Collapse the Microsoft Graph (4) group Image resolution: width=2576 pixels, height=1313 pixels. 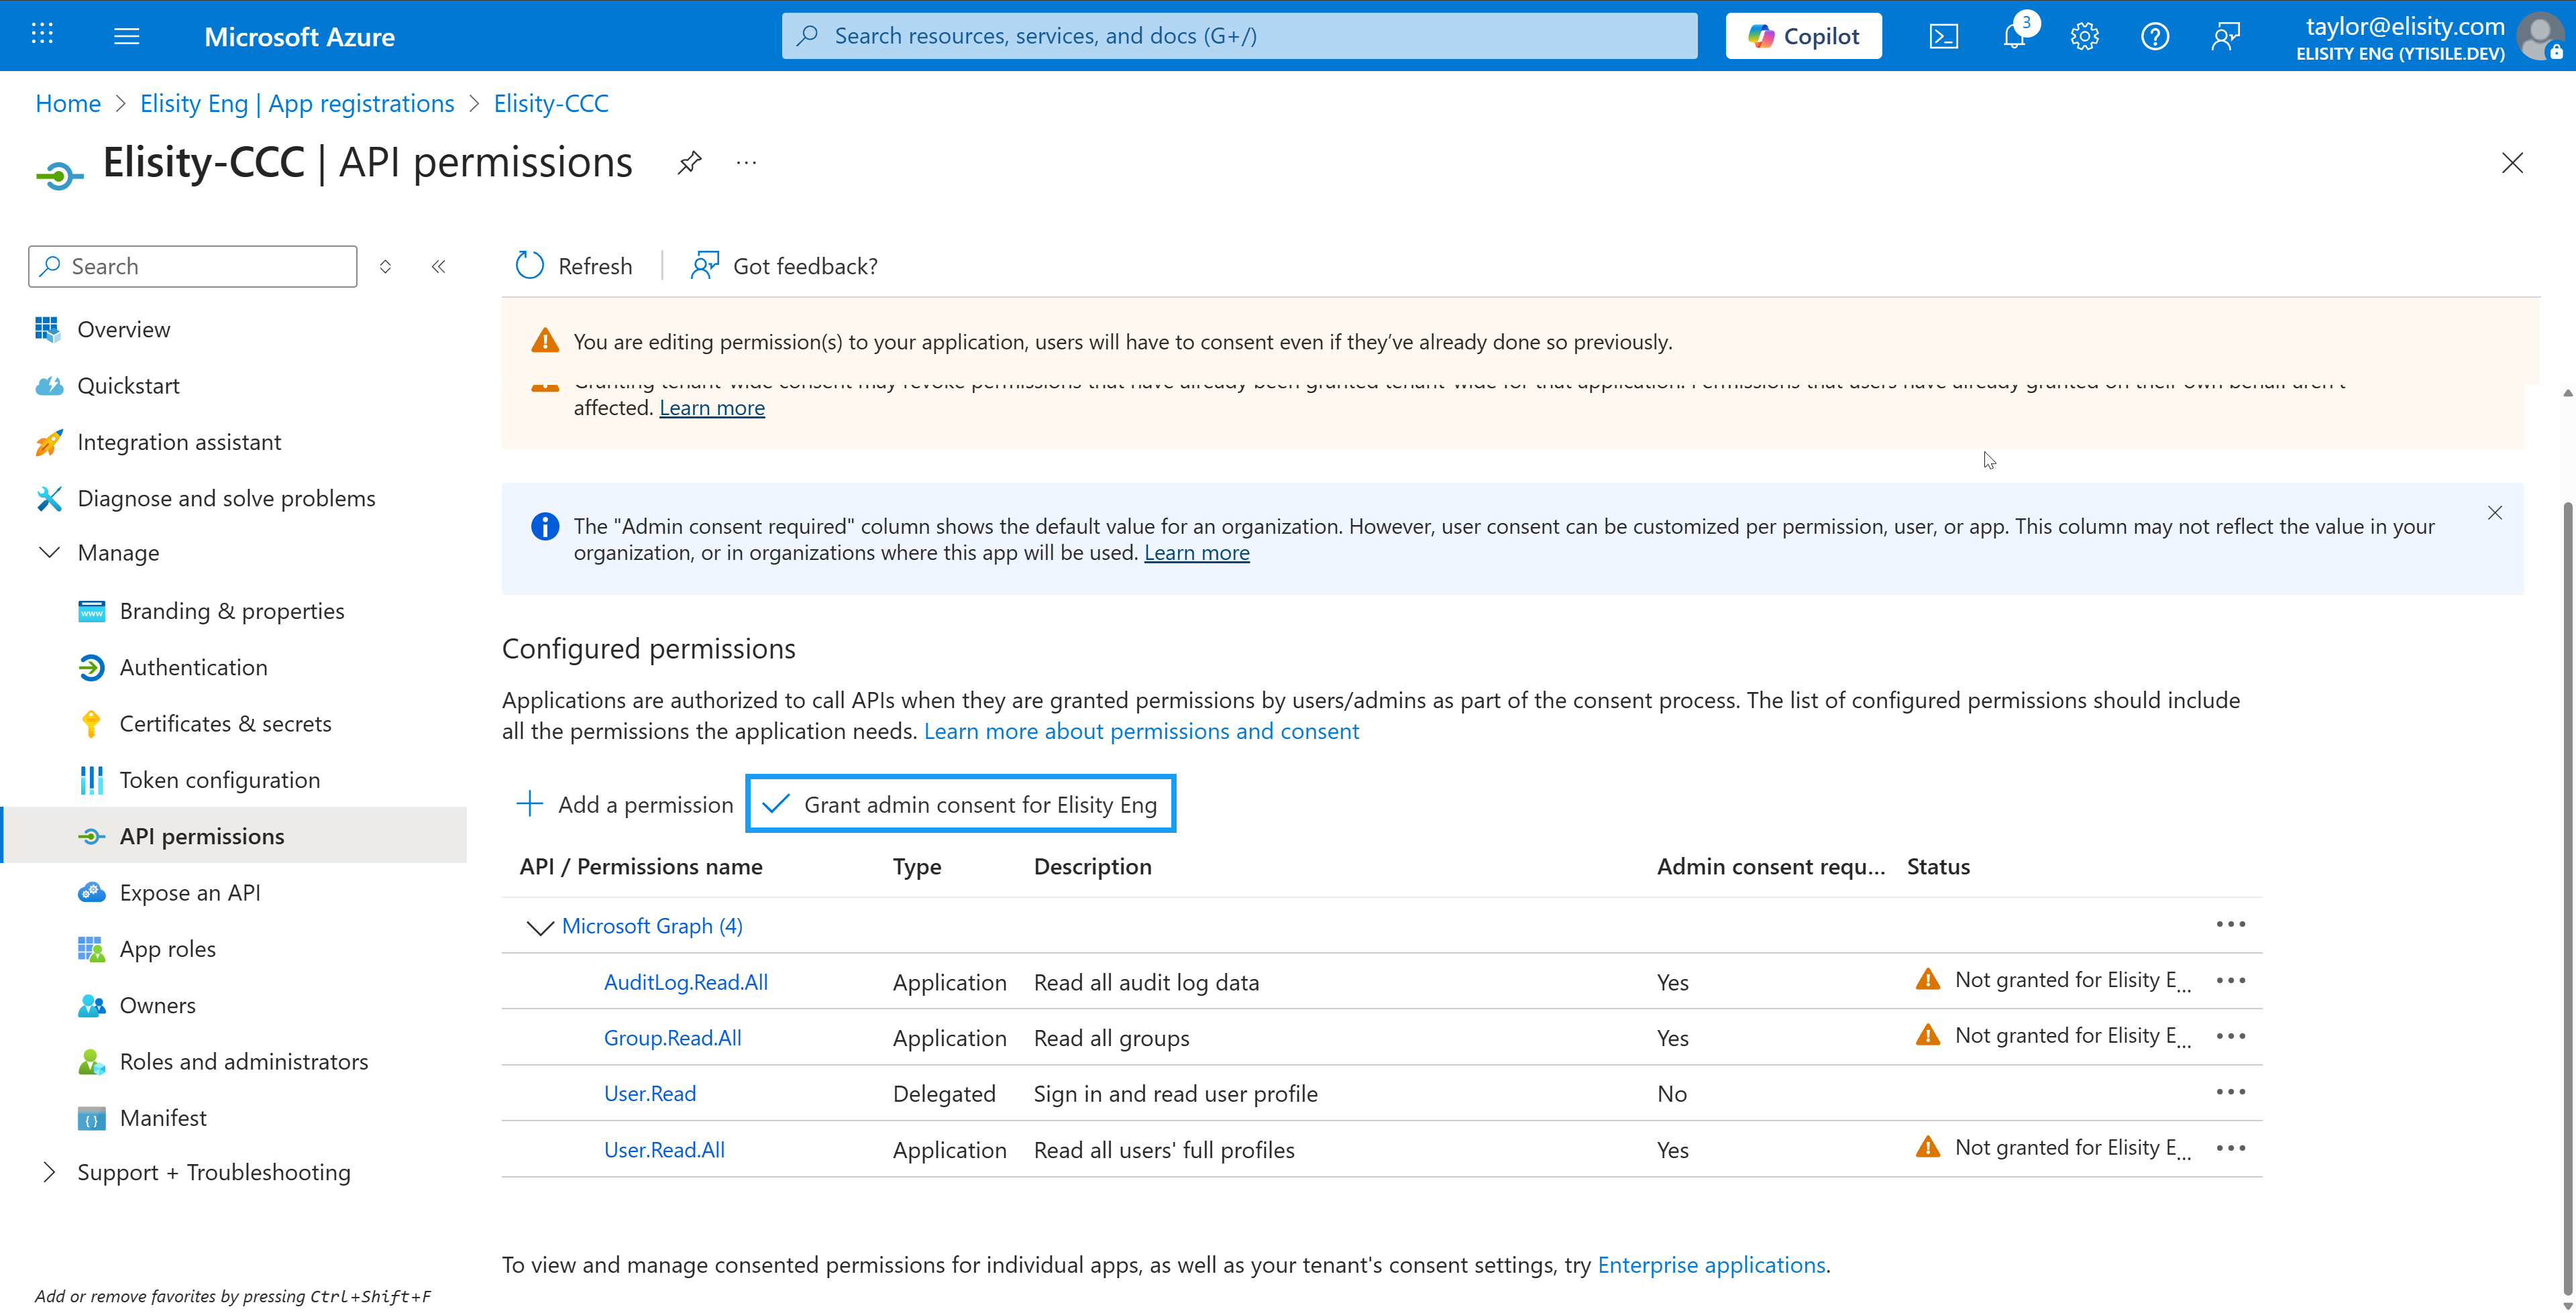coord(540,927)
